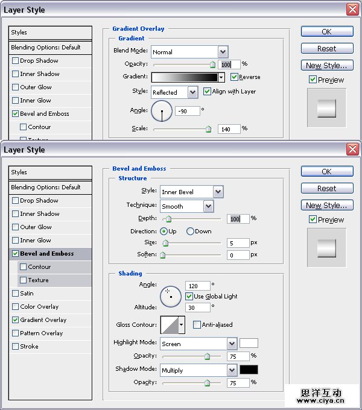This screenshot has height=410, width=362.
Task: Open the Technique dropdown showing Smooth
Action: [187, 206]
